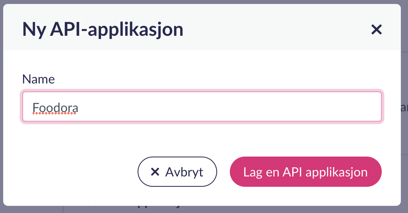Click the Ny API-applikasjon dialog title

103,29
